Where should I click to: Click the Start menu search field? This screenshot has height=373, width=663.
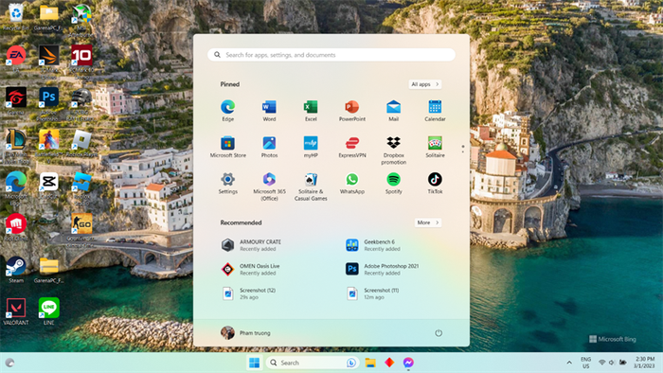331,55
